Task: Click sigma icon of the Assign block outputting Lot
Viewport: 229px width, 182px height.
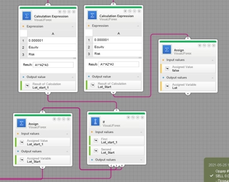Action: tap(167, 50)
